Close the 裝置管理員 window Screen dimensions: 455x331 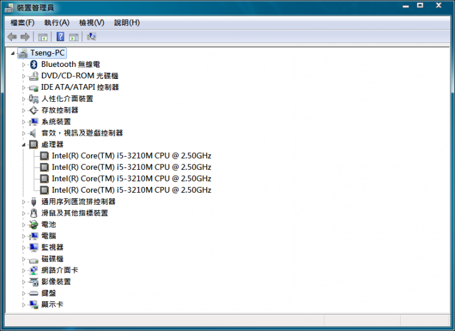(x=439, y=6)
